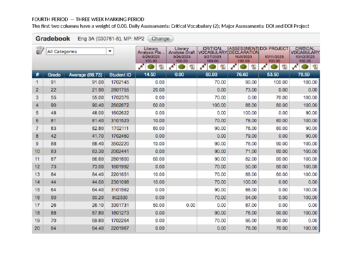Open the report icon under CRITICAL VOCABULARY 9/27
Image resolution: width=352 pixels, height=271 pixels.
[x=223, y=67]
